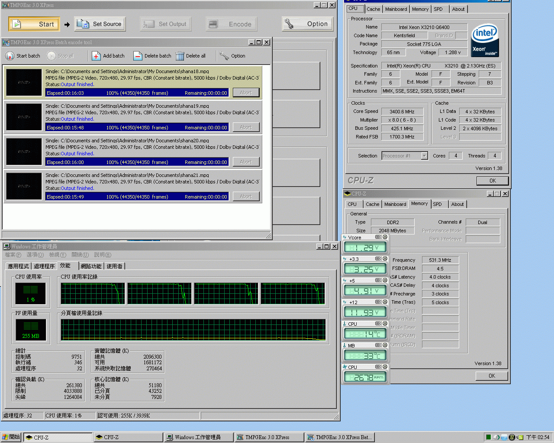Viewport: 554px width, 443px height.
Task: Open the 說明(H) menu in Task Manager
Action: (x=103, y=255)
